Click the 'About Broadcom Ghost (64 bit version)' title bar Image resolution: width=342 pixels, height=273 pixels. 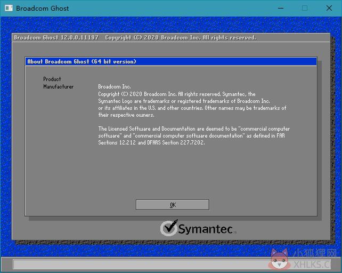point(171,61)
